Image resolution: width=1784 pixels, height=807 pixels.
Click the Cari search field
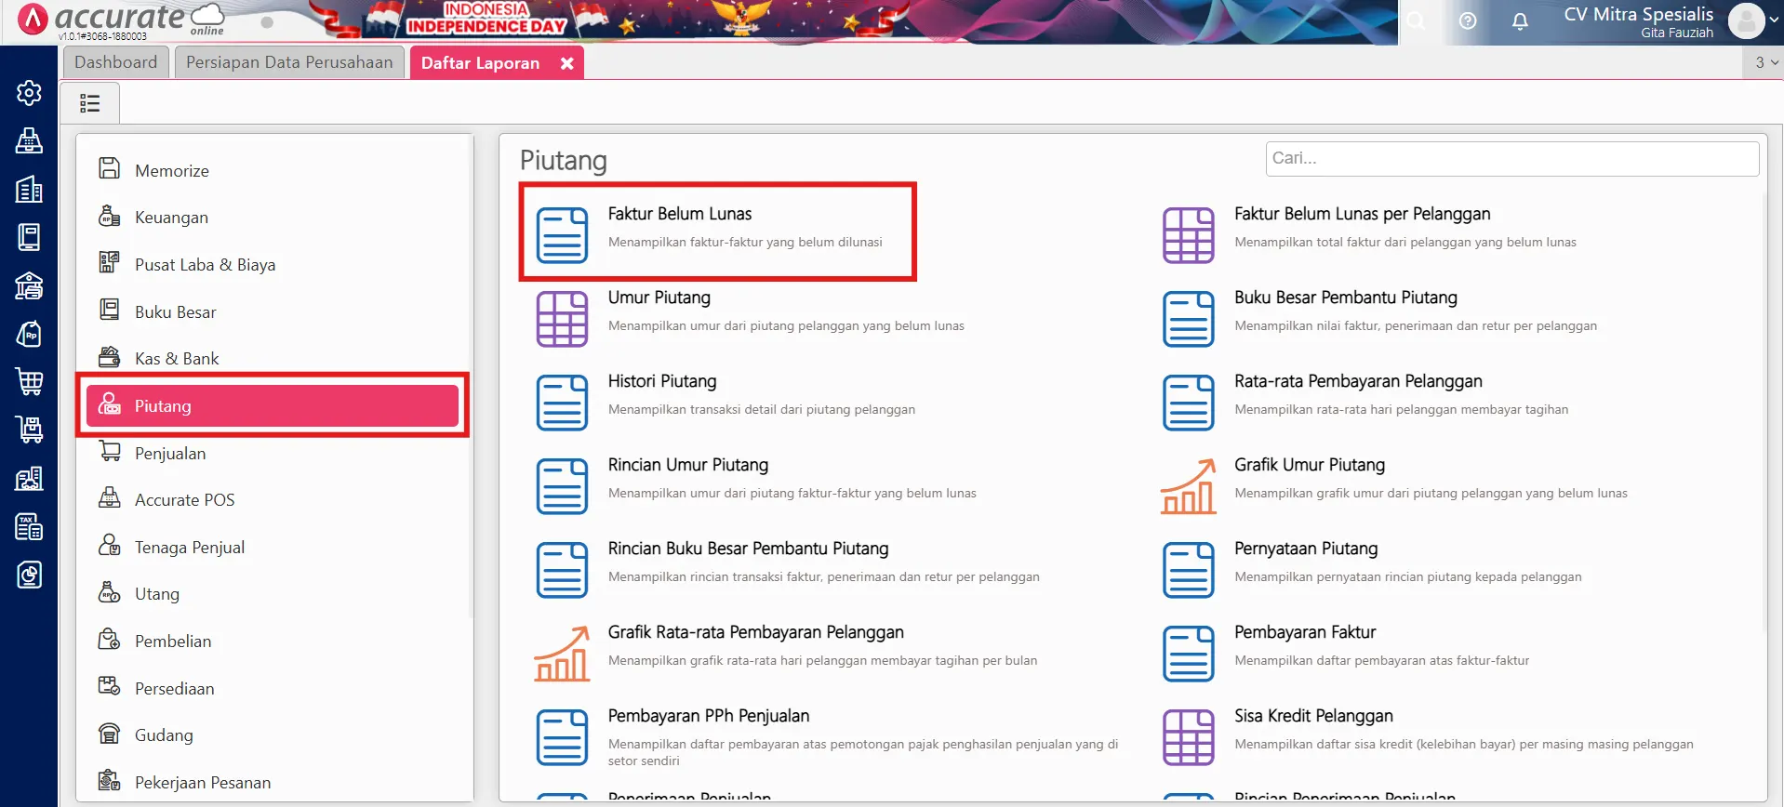pyautogui.click(x=1511, y=158)
